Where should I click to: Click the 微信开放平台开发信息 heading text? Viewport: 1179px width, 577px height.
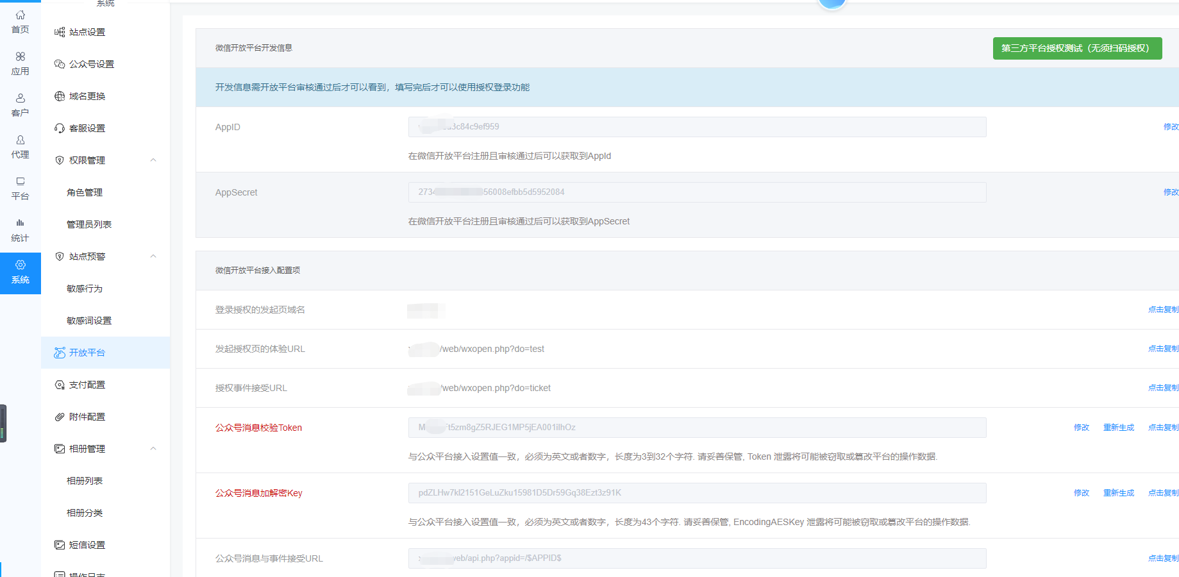(254, 48)
